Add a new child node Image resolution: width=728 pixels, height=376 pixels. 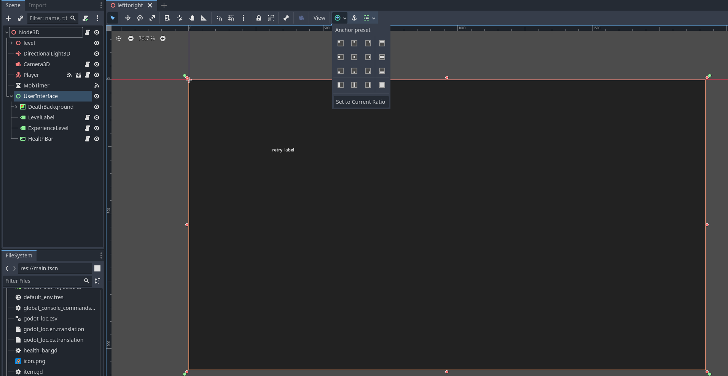pos(8,18)
